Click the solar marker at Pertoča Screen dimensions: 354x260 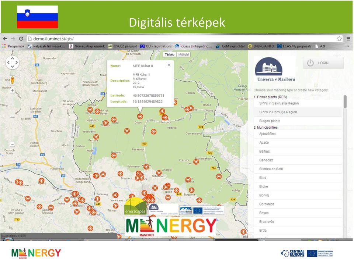point(96,137)
